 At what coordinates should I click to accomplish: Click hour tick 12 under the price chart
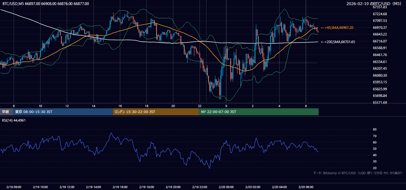click(x=67, y=106)
